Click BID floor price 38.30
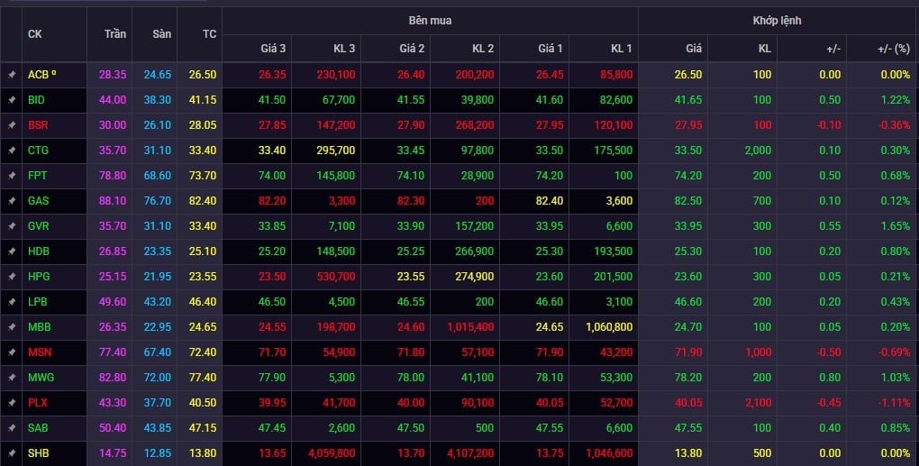919x466 pixels. [x=158, y=100]
